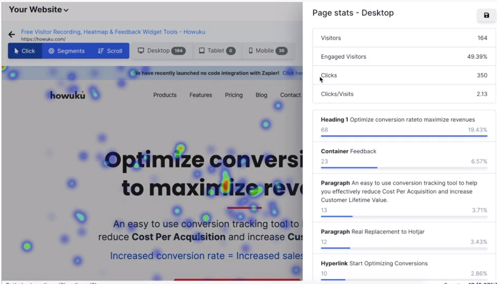Switch to Segments heatmap mode
The width and height of the screenshot is (497, 284).
pyautogui.click(x=66, y=51)
